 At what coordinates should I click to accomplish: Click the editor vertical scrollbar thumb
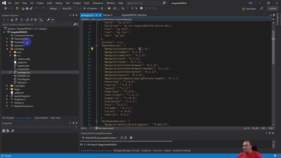click(x=273, y=47)
